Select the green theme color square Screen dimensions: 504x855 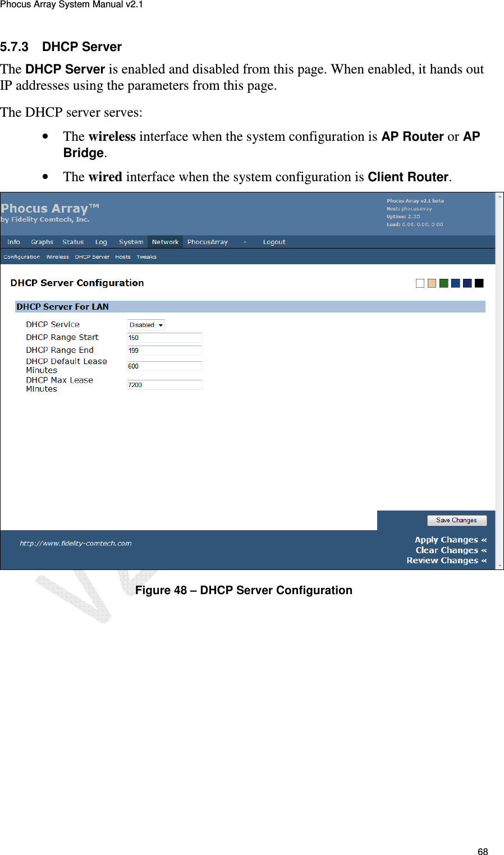(443, 283)
